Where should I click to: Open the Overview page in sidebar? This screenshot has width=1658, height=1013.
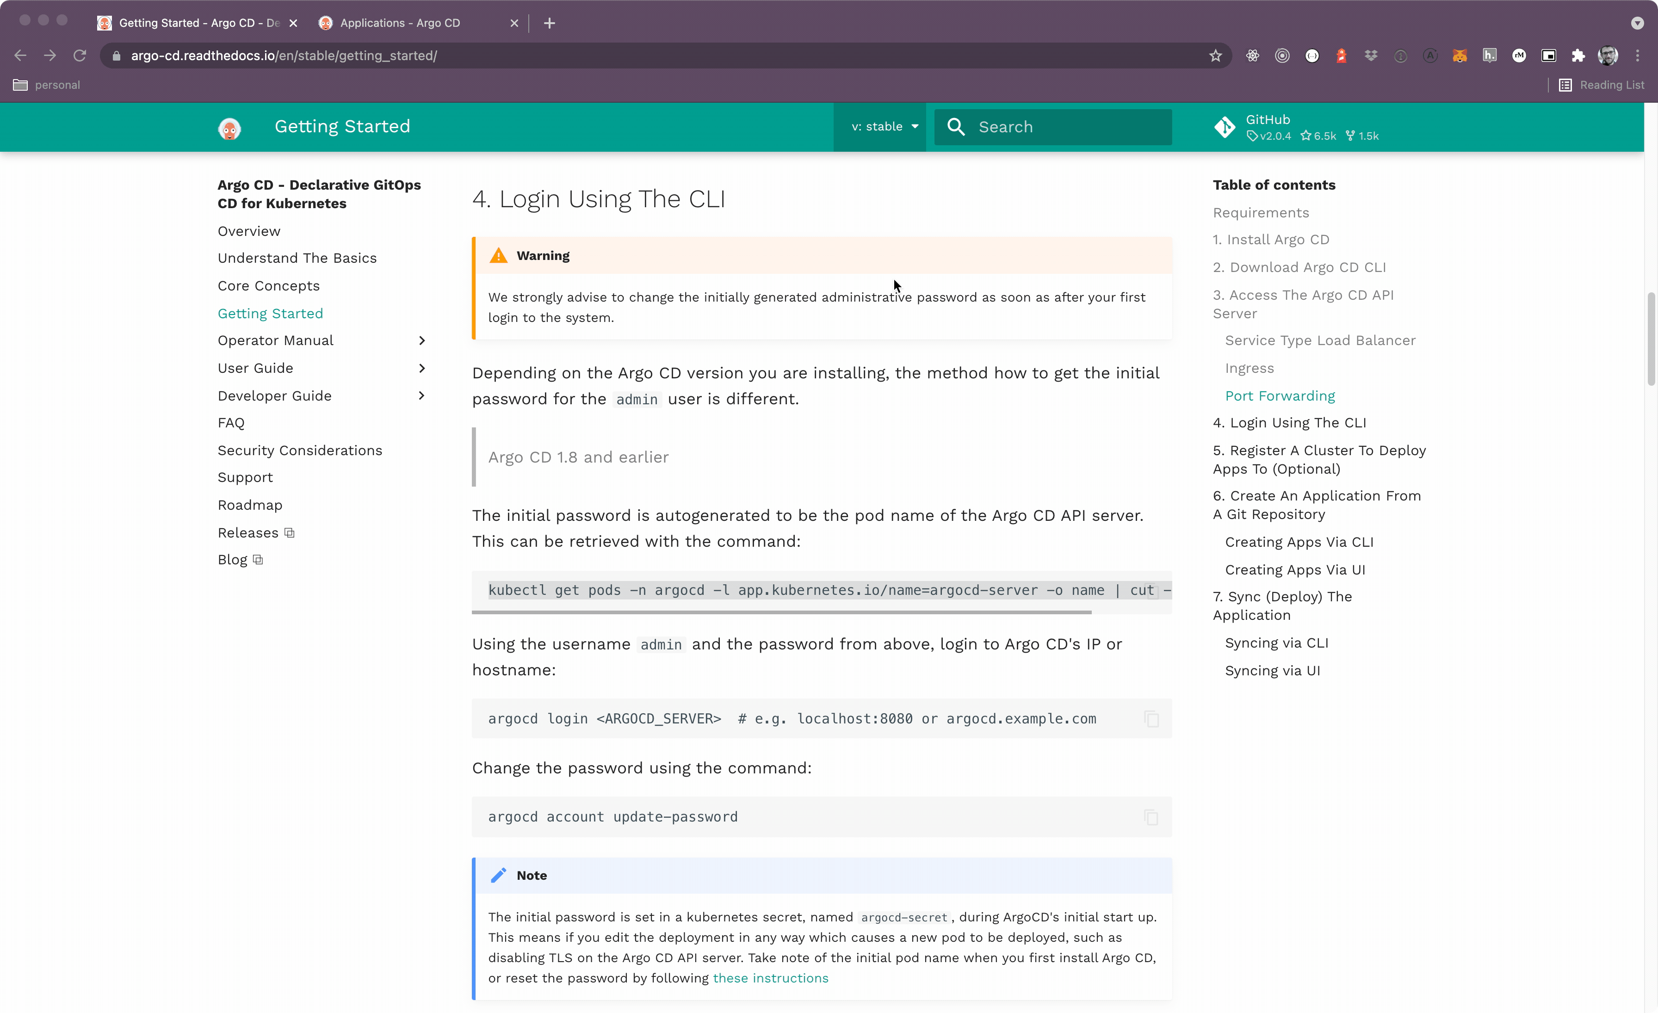click(x=249, y=231)
